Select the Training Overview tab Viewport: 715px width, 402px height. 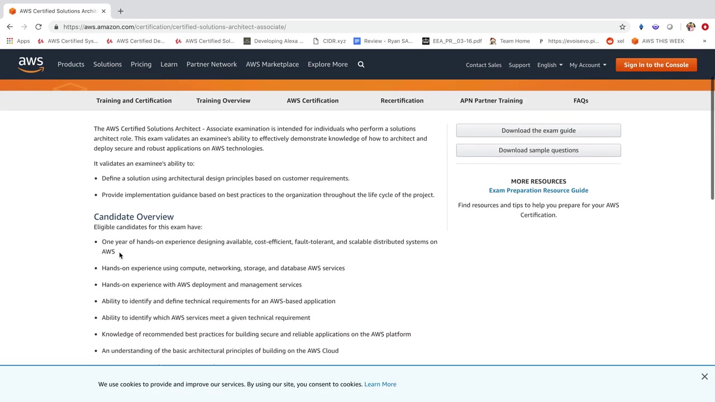point(223,100)
